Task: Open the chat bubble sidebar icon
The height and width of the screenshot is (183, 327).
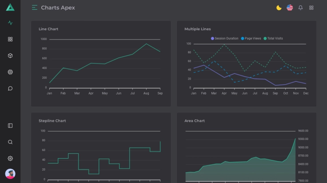Action: 10,88
